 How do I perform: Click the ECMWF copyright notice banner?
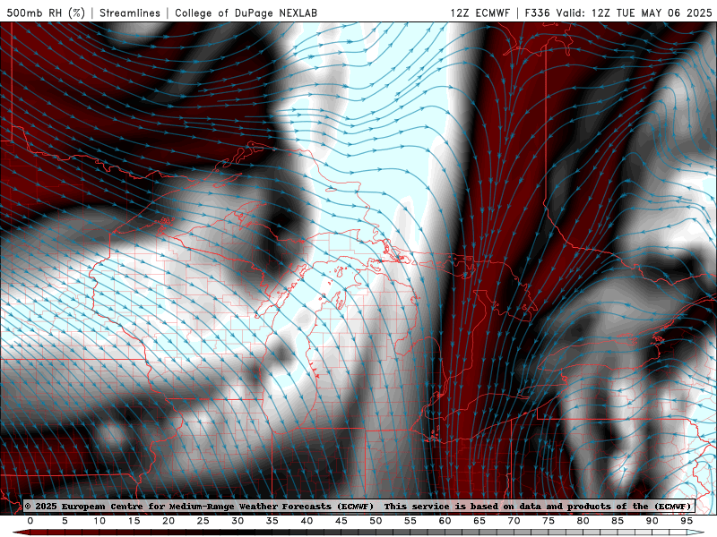(358, 506)
